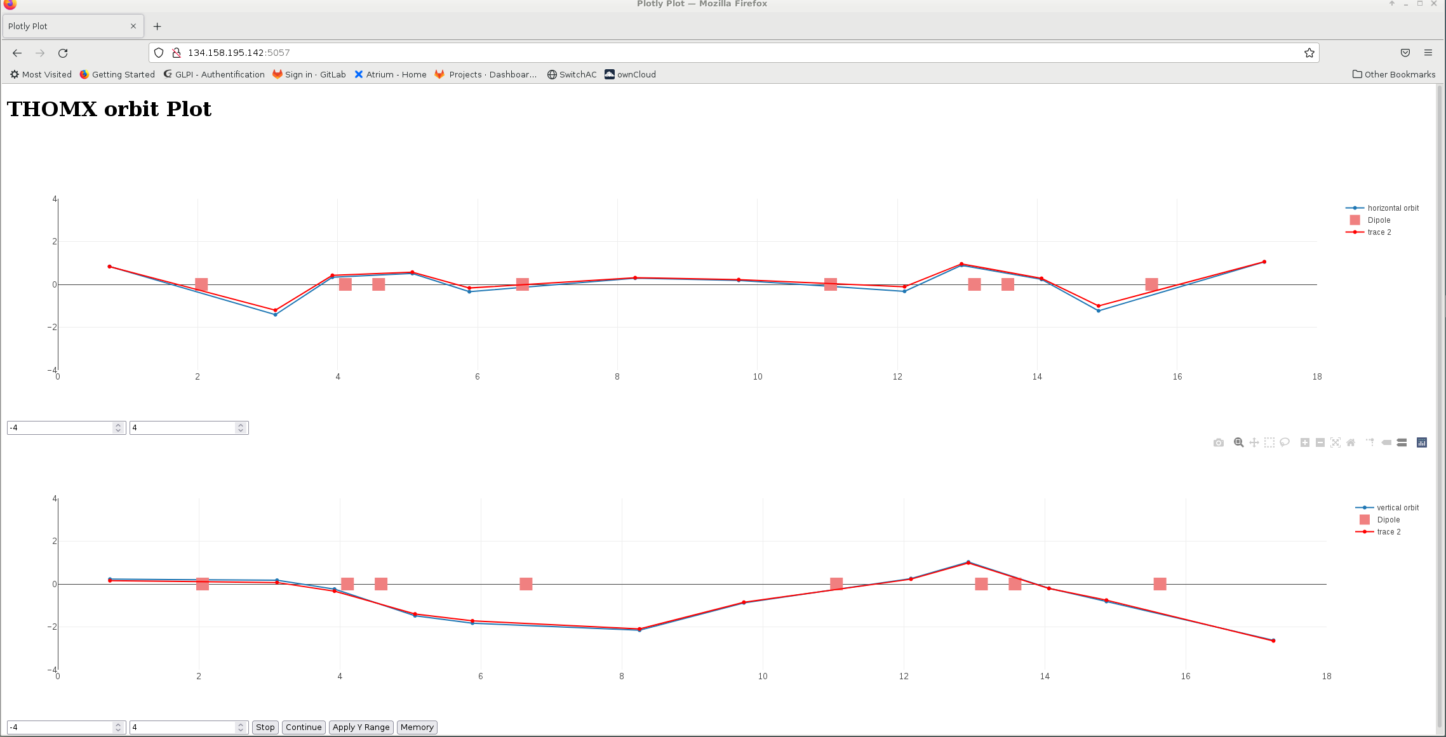
Task: Select the Plotly Plot browser tab
Action: [64, 26]
